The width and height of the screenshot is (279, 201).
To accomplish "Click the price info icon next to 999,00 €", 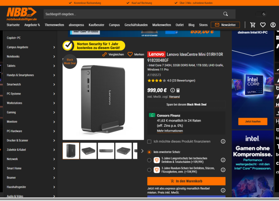I will (x=172, y=90).
